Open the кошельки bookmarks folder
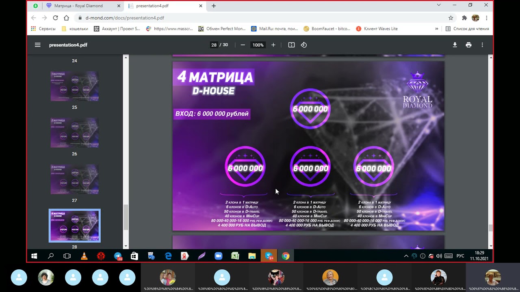 75,29
